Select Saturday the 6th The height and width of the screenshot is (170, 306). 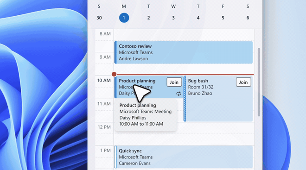point(248,18)
